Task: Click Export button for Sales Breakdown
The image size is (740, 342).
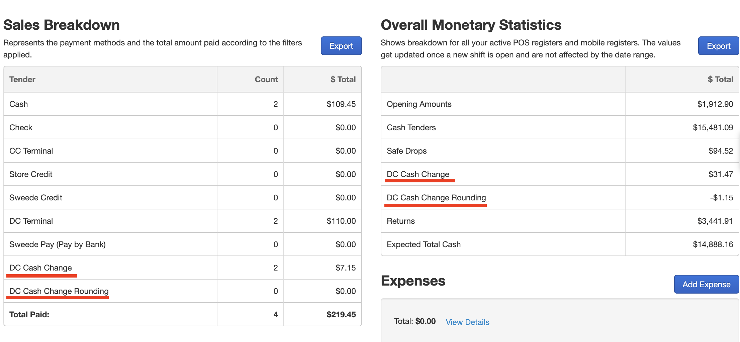Action: click(341, 46)
